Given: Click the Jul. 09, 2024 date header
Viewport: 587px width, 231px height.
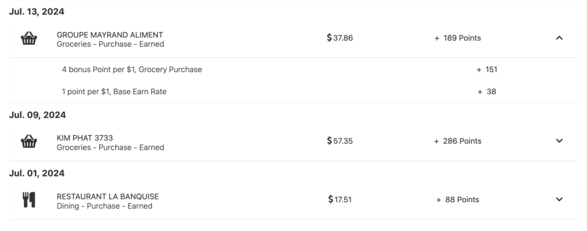Looking at the screenshot, I should tap(37, 115).
